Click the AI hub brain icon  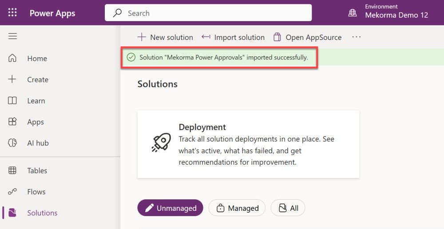pyautogui.click(x=12, y=143)
